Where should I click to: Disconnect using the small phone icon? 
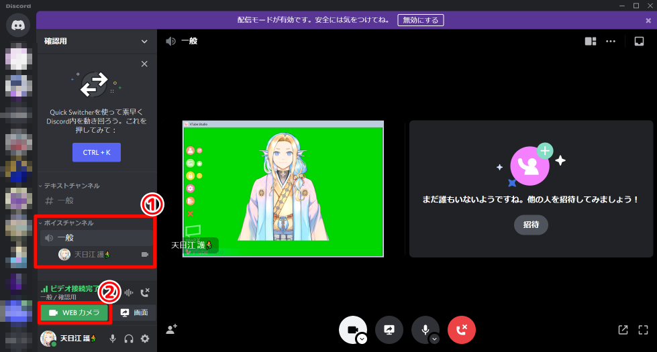tap(145, 292)
